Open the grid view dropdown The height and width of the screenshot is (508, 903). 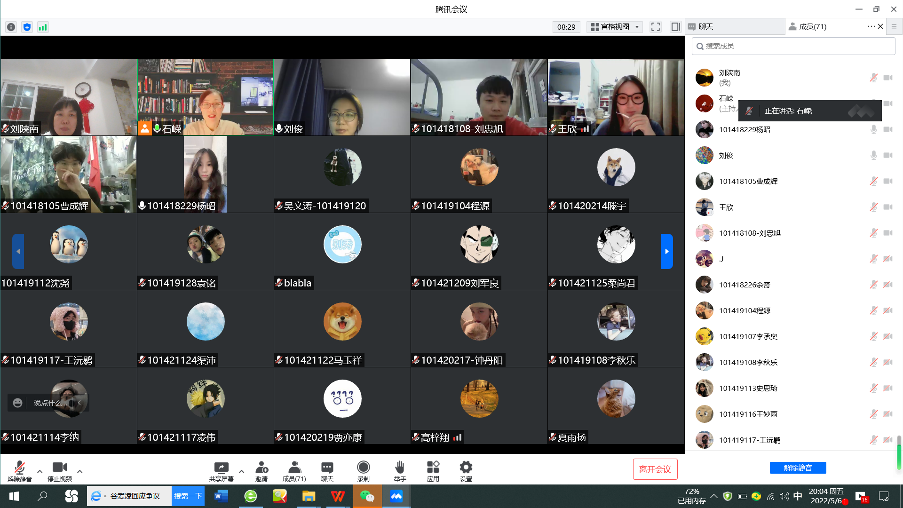click(615, 27)
